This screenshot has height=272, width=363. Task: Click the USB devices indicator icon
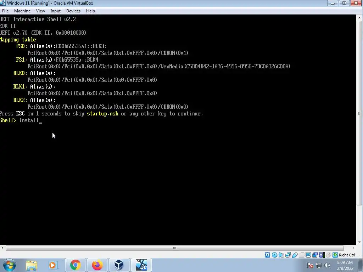click(295, 255)
